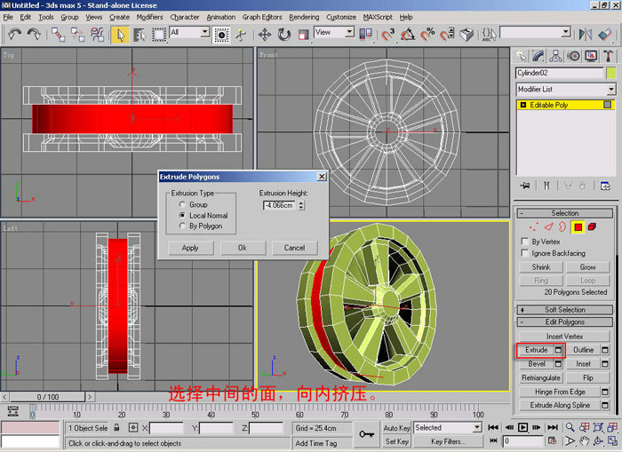The image size is (622, 452).
Task: Switch to Element sub-object level
Action: (x=592, y=227)
